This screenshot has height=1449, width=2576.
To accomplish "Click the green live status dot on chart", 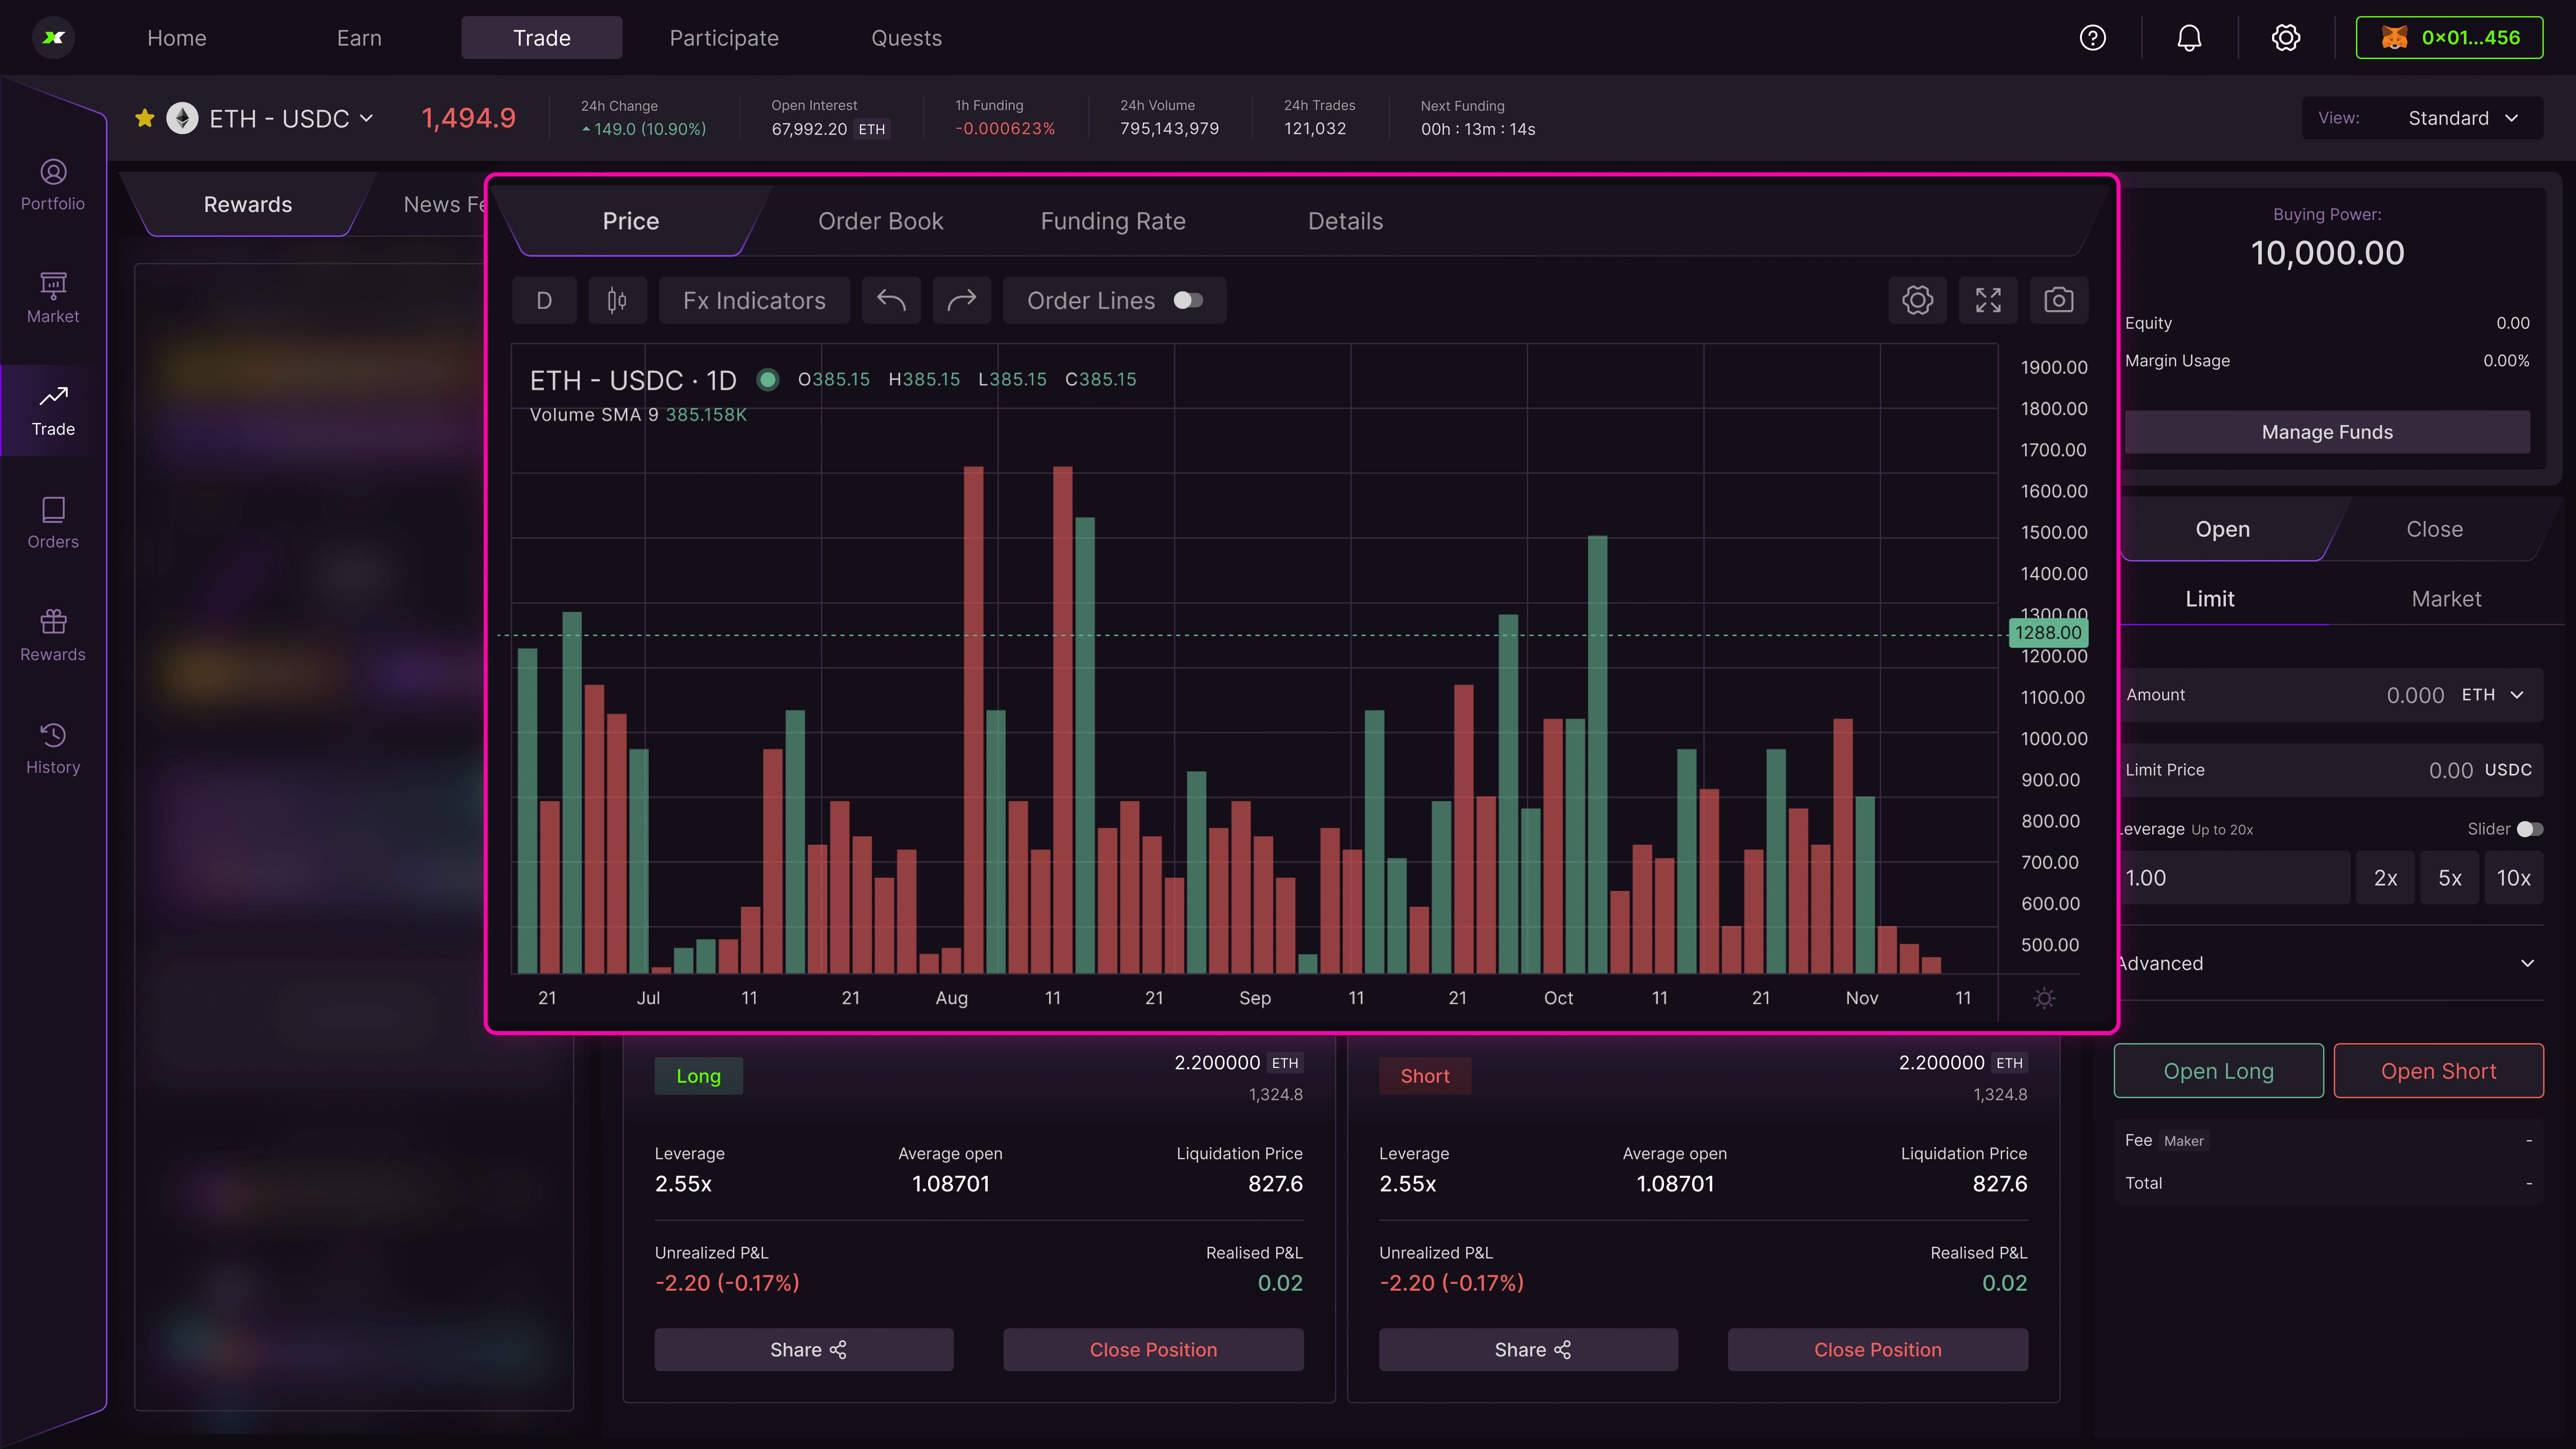I will 767,380.
